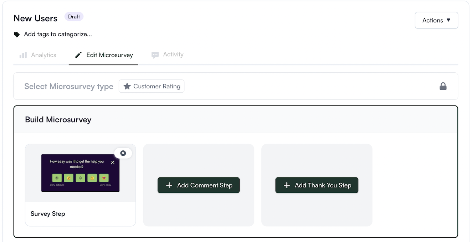Click the Customer Rating type chip
Viewport: 472px width, 242px height.
(x=152, y=86)
